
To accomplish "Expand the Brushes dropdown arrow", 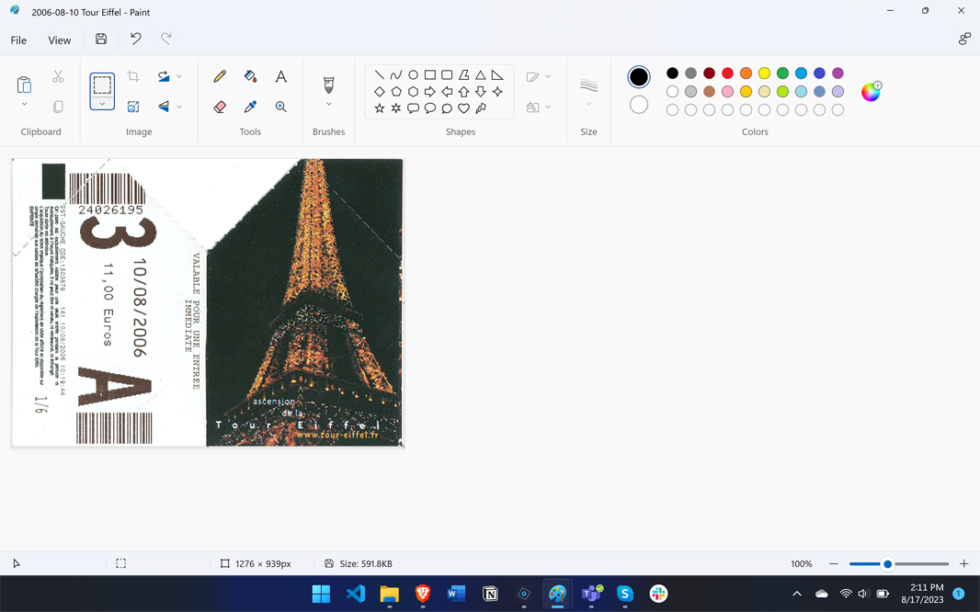I will coord(328,105).
